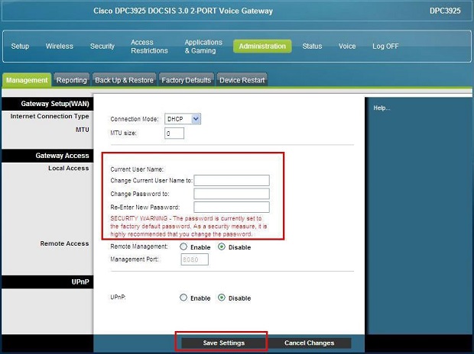
Task: Click the MTU sidebar label
Action: [x=83, y=130]
